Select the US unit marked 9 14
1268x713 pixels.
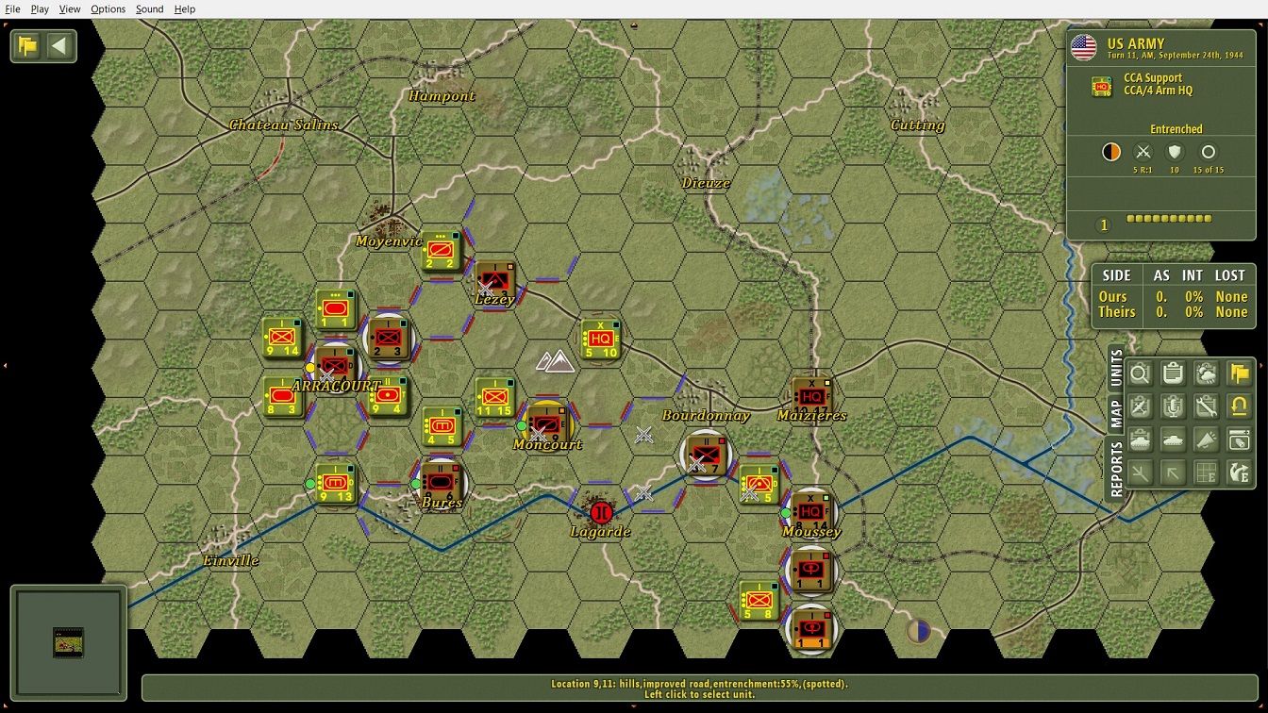[x=282, y=338]
